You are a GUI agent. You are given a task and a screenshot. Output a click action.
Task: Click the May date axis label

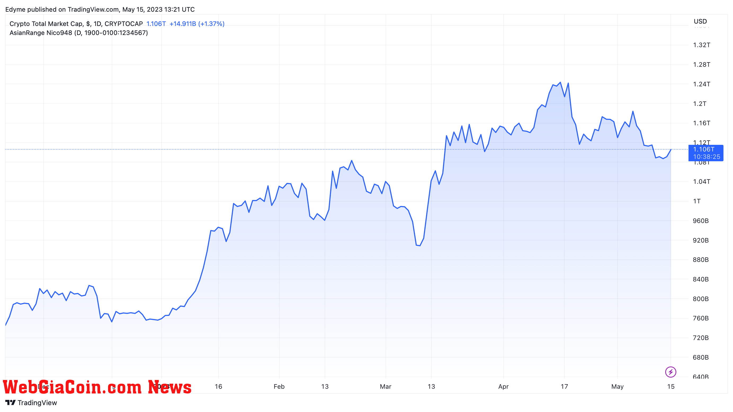(617, 386)
